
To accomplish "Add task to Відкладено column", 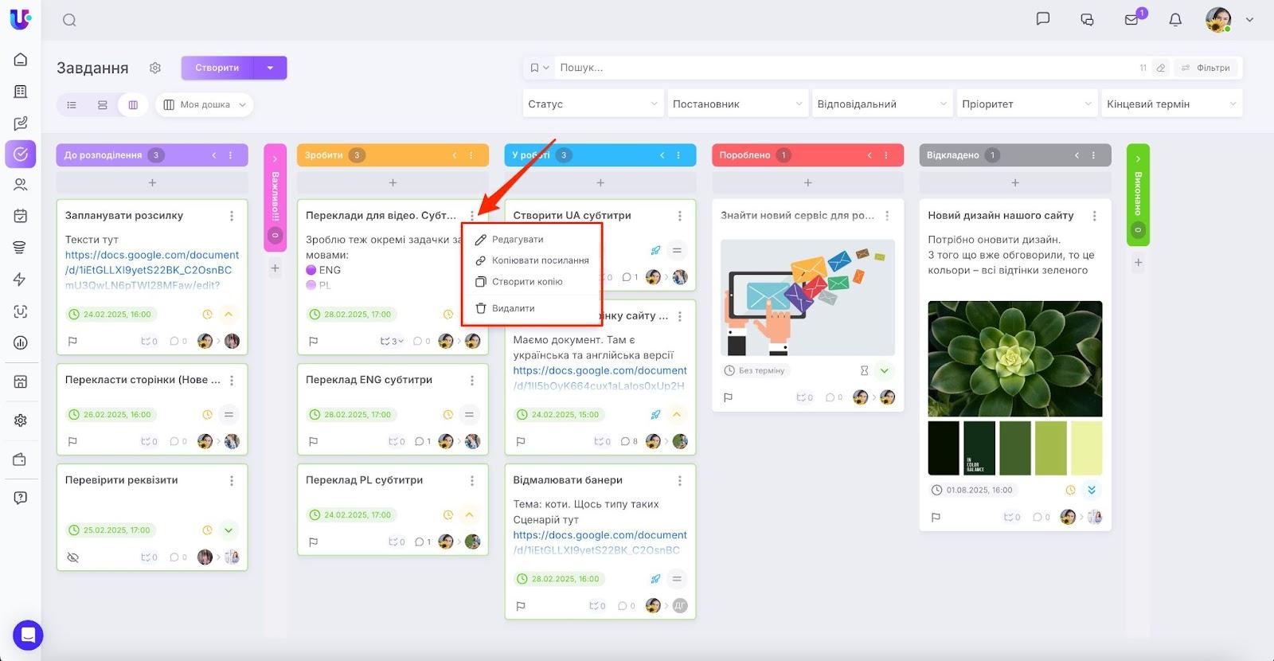I will coord(1015,183).
